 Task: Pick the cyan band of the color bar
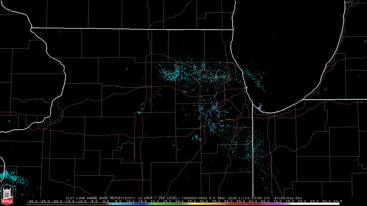click(115, 204)
